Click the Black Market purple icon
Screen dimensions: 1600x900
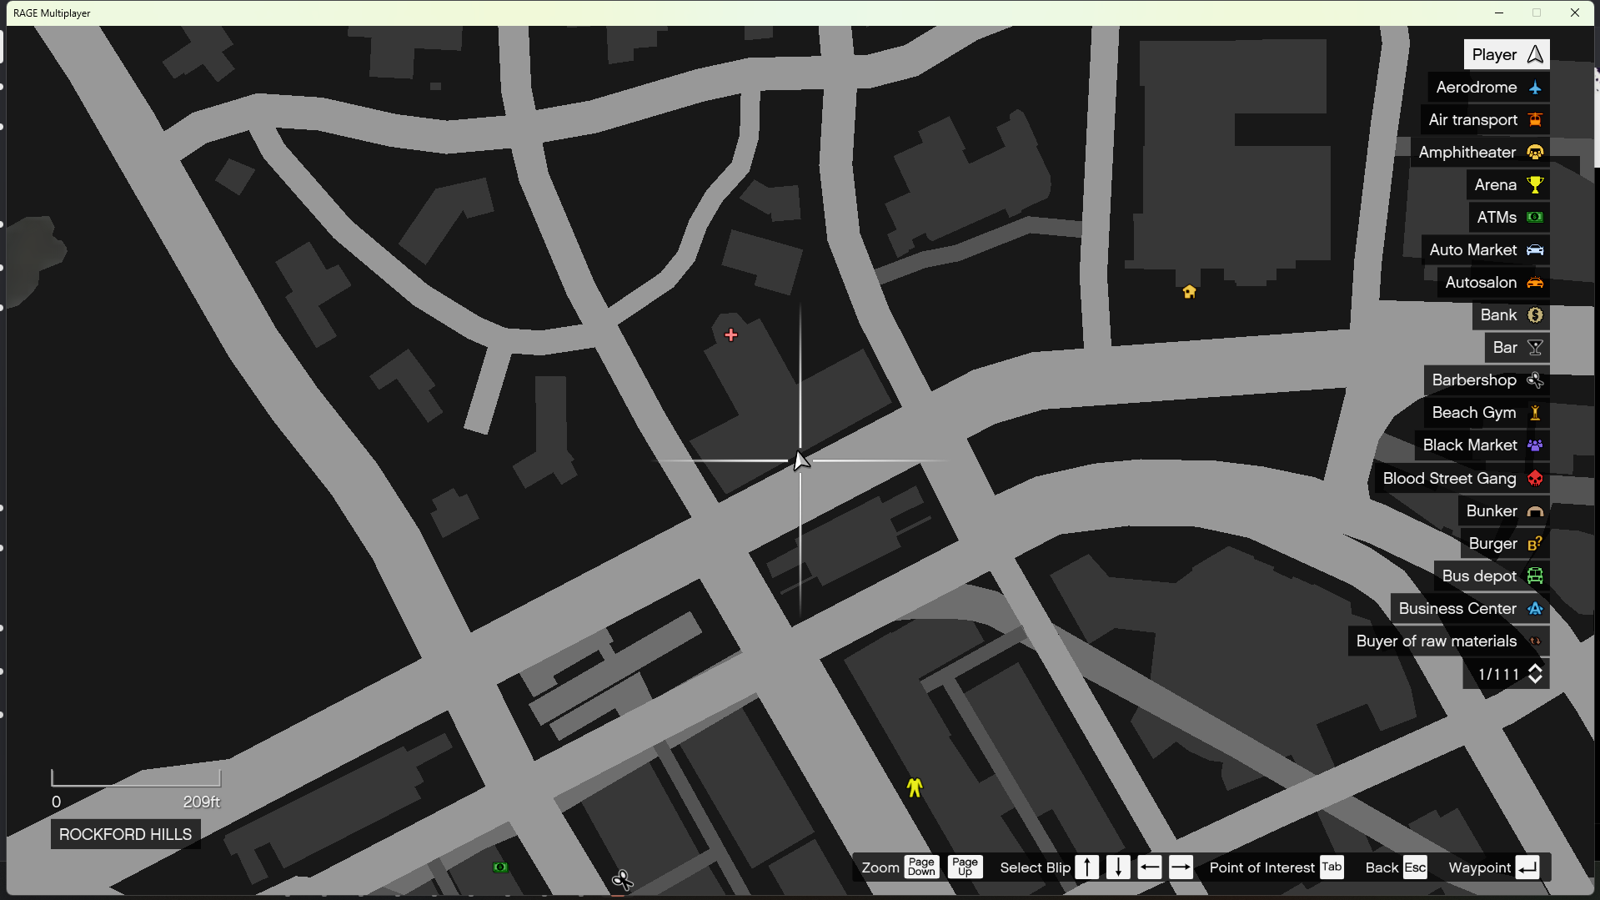(1535, 445)
